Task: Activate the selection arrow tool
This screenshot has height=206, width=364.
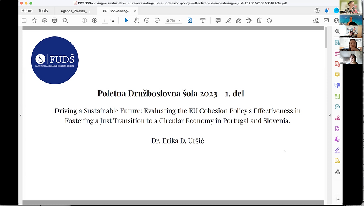Action: point(127,20)
